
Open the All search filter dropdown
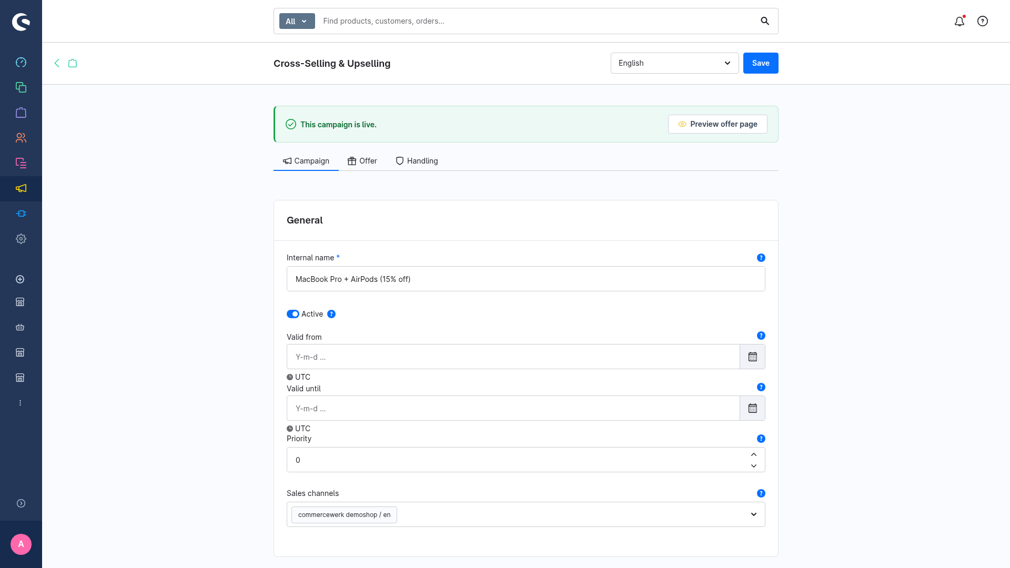(297, 21)
